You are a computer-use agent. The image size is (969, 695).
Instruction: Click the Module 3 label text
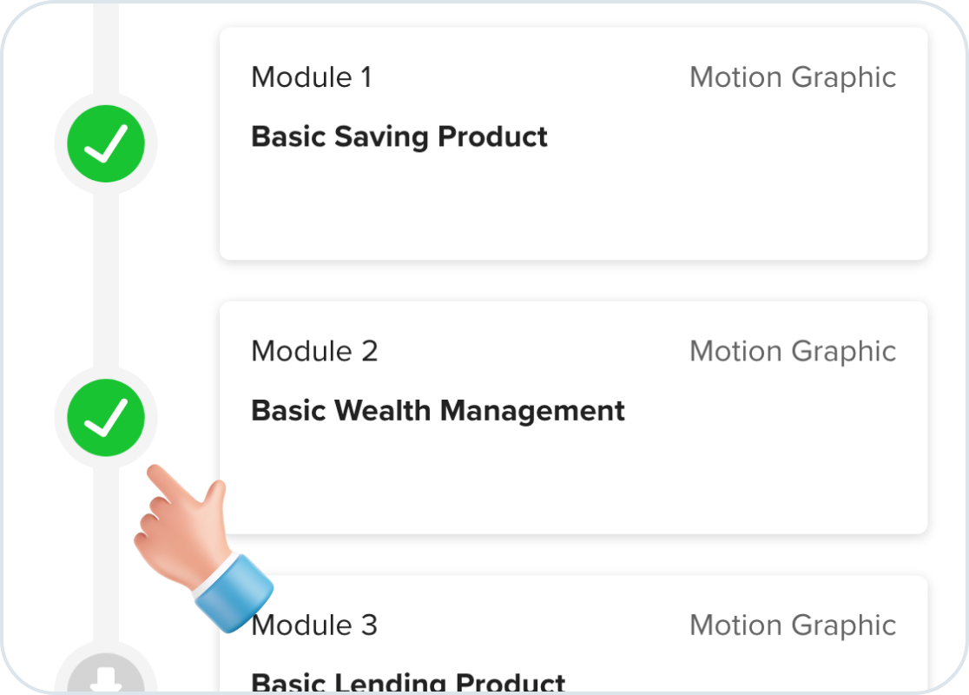[x=314, y=625]
